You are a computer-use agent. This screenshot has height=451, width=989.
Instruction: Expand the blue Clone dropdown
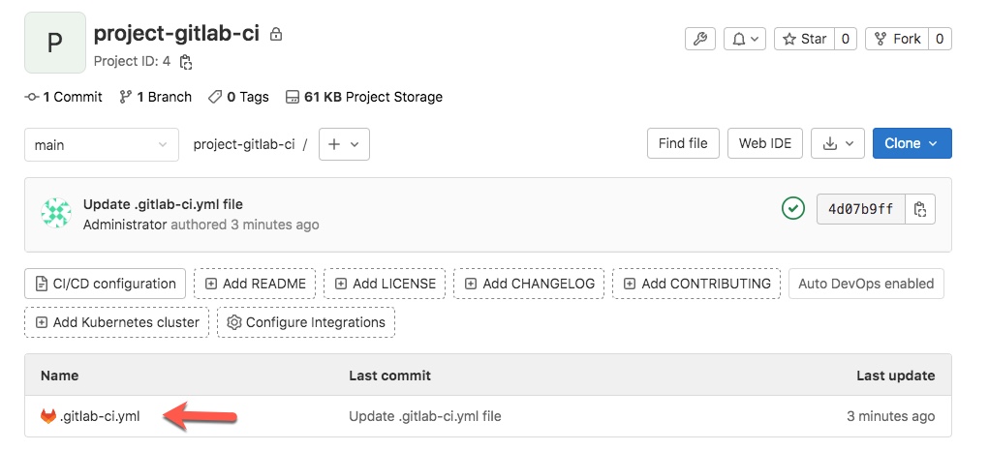pos(912,143)
